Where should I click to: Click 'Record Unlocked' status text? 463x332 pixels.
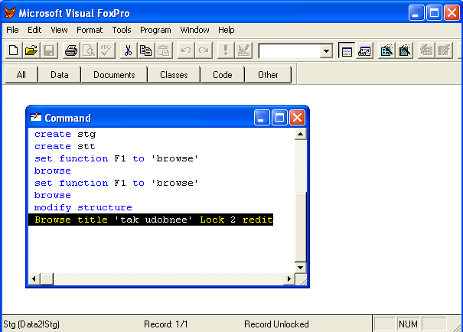(276, 324)
